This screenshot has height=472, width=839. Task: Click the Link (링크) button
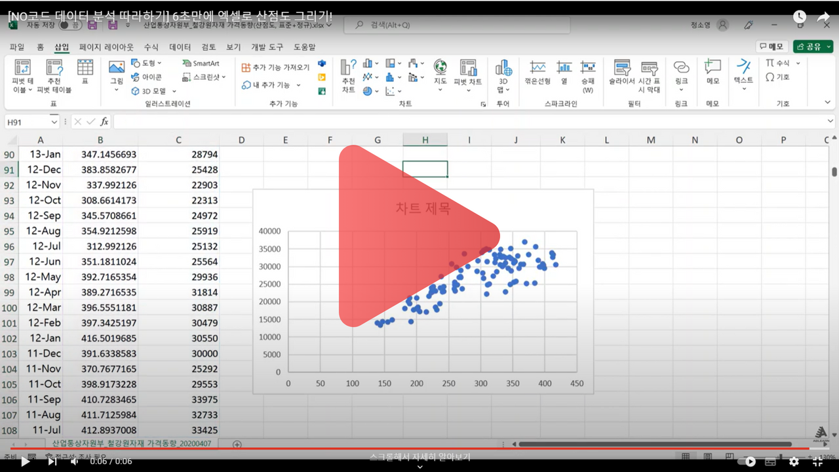point(682,76)
